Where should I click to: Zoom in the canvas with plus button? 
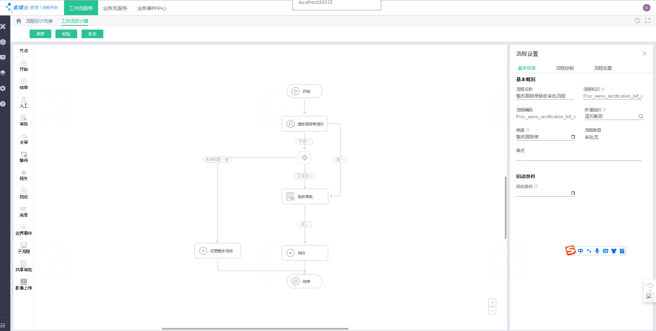[492, 302]
